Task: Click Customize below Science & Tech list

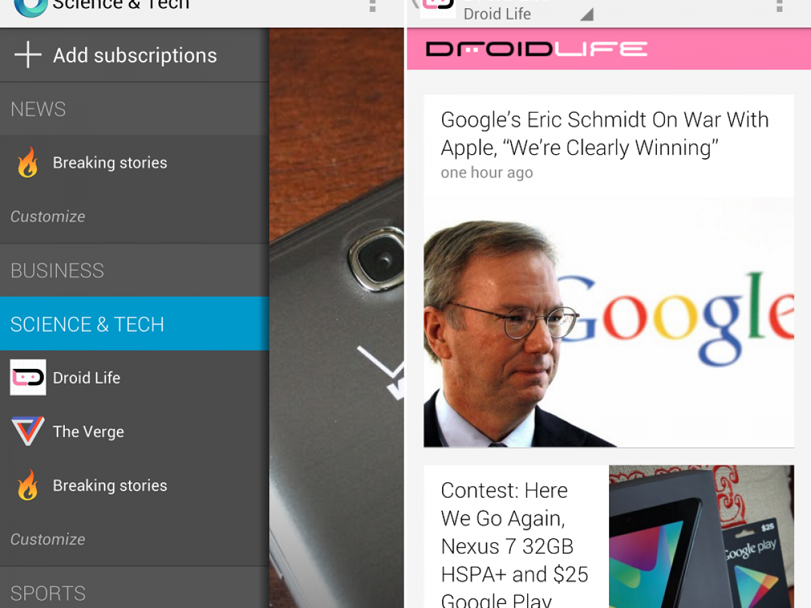Action: (48, 539)
